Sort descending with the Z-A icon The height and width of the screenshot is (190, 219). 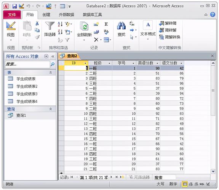(60, 32)
